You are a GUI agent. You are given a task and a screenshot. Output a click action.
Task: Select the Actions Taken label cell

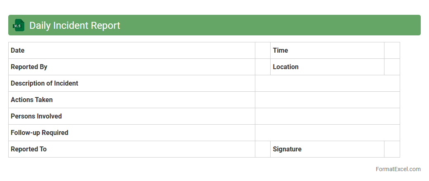(132, 100)
